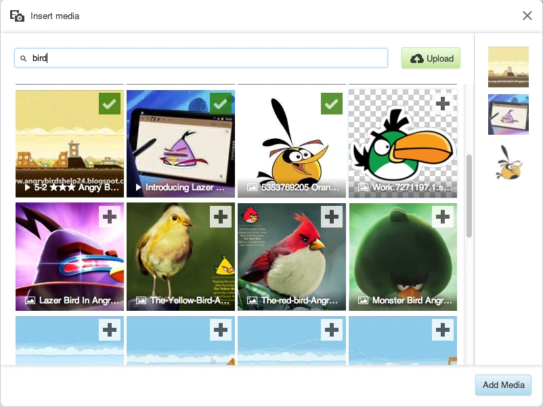Image resolution: width=543 pixels, height=407 pixels.
Task: Click the magnifier search icon
Action: click(23, 58)
